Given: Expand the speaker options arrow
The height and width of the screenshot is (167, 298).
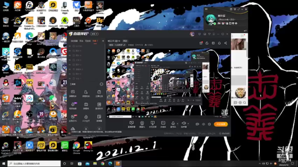Looking at the screenshot, I should pos(188,124).
